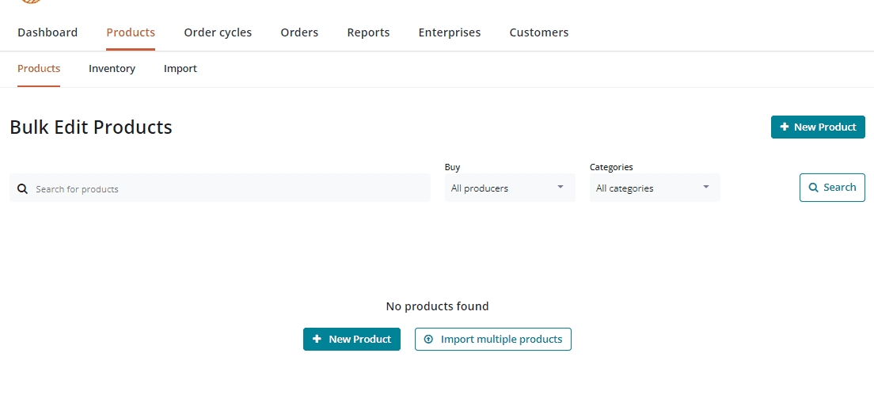Image resolution: width=874 pixels, height=414 pixels.
Task: Click the plus icon on top-right New Product
Action: point(785,127)
